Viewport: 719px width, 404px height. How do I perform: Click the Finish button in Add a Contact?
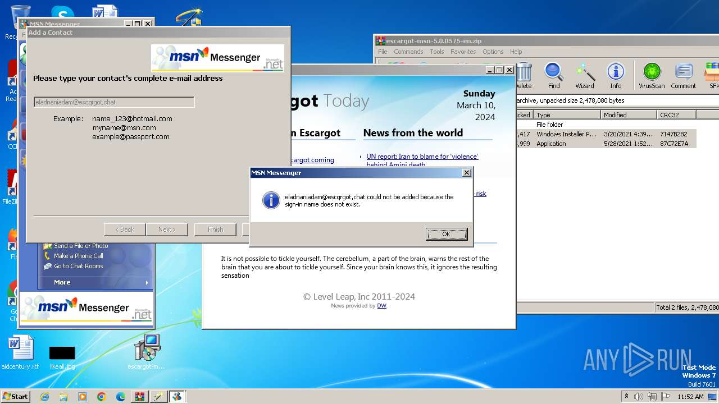(215, 229)
